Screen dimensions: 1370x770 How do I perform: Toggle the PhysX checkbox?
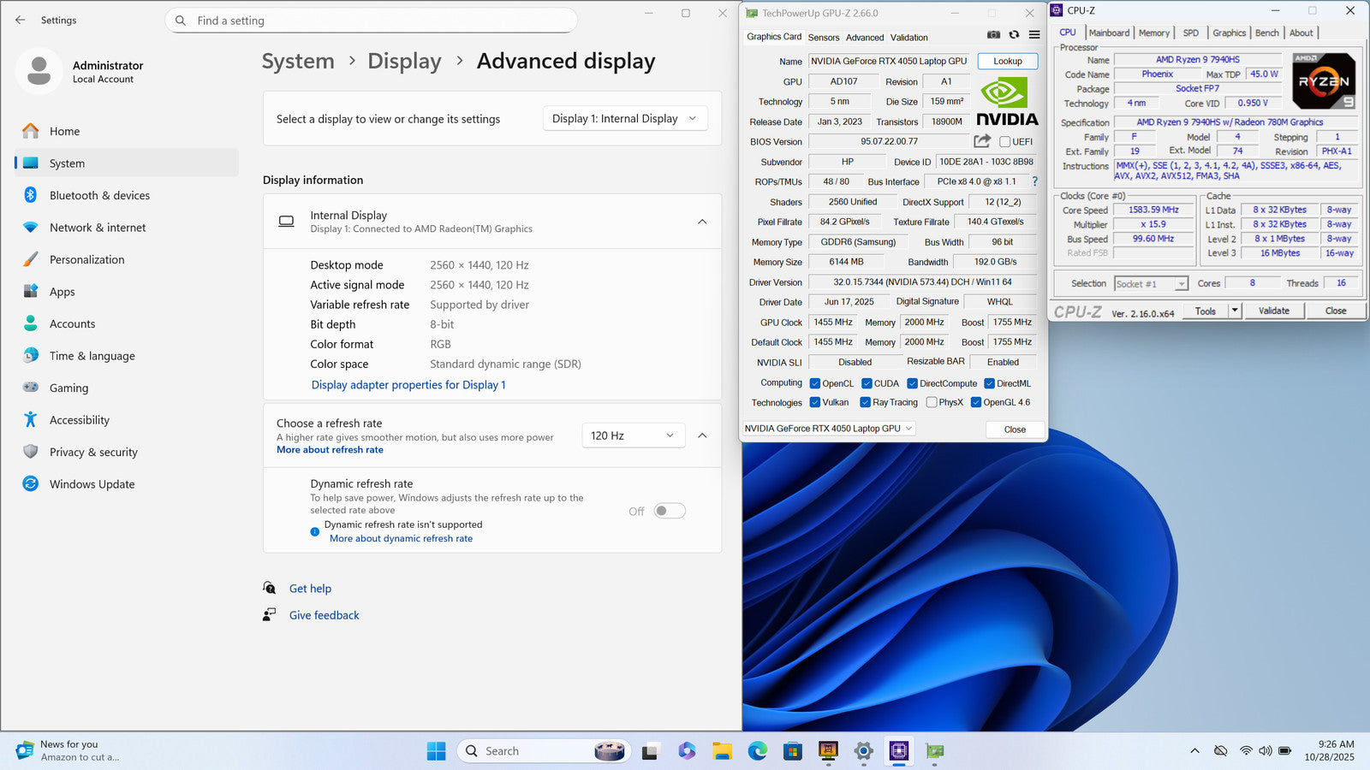[x=932, y=402]
